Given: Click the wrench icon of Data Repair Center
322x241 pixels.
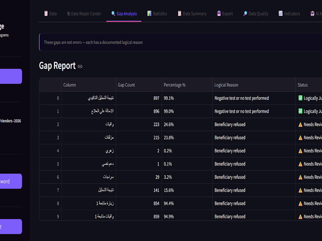Looking at the screenshot, I should coord(68,14).
